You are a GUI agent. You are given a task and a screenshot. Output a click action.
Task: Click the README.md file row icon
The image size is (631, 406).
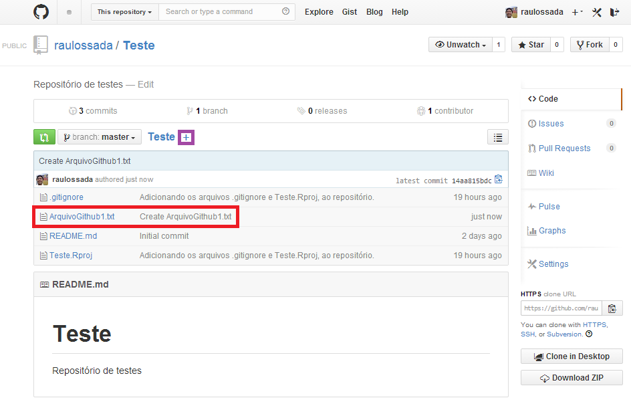pos(43,236)
